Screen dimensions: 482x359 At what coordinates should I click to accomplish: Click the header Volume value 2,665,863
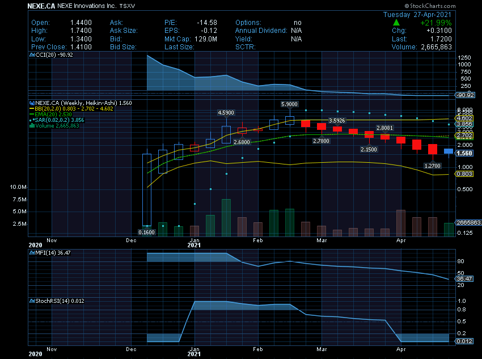pyautogui.click(x=436, y=47)
